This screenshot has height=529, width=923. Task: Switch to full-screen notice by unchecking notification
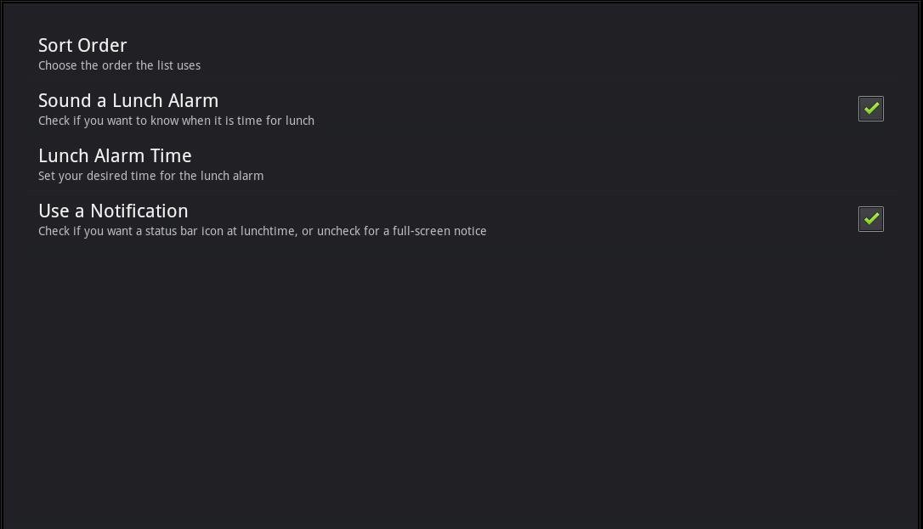tap(870, 219)
